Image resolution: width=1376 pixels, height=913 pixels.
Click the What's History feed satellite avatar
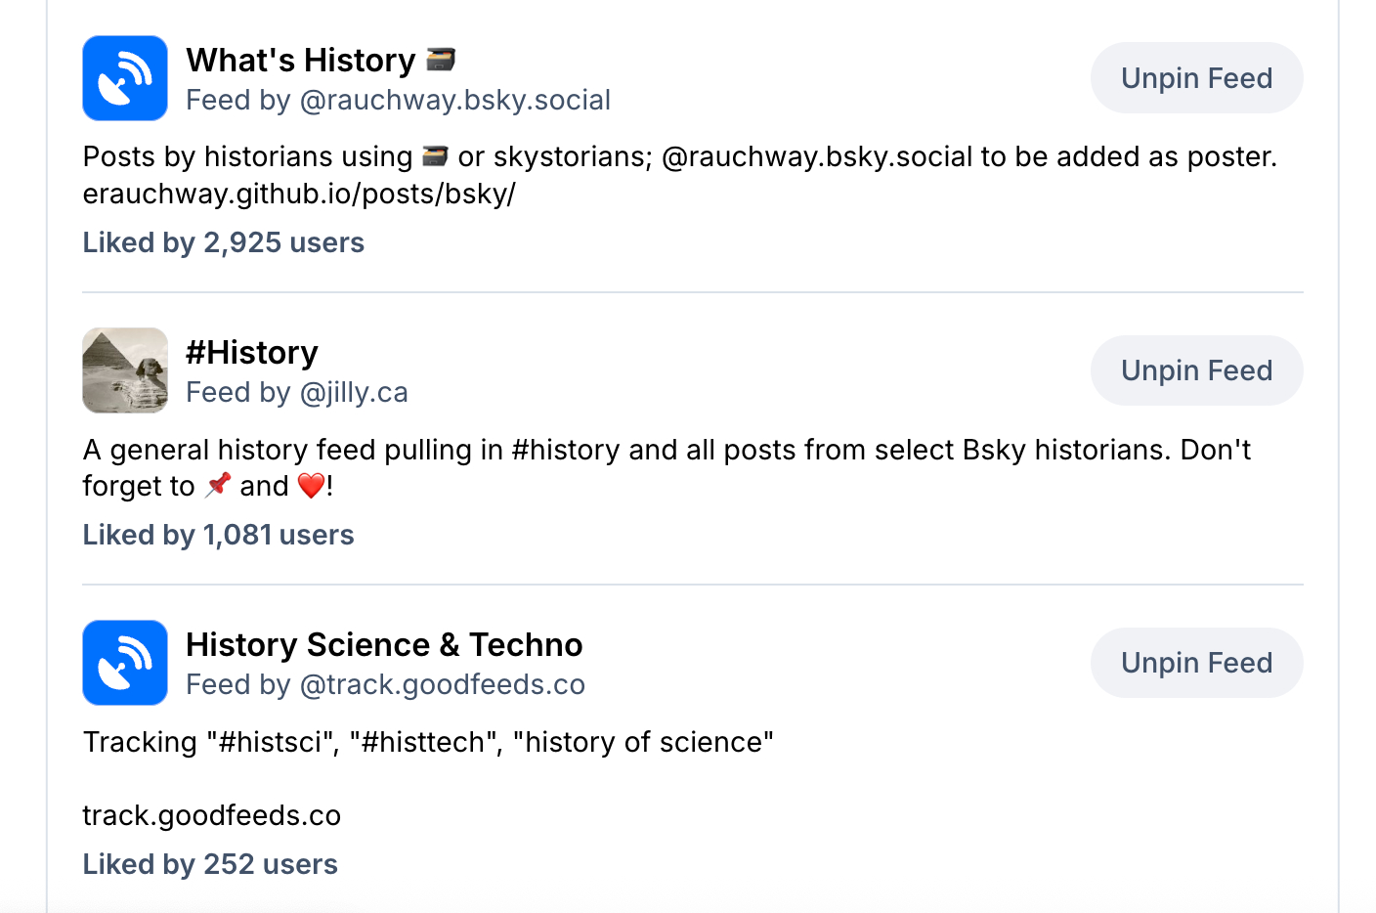click(125, 78)
